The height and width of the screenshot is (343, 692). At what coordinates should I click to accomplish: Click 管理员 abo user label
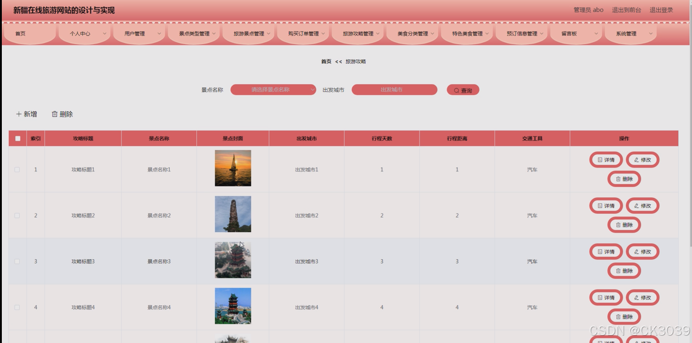[588, 10]
